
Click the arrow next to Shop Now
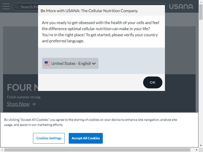[x=34, y=104]
